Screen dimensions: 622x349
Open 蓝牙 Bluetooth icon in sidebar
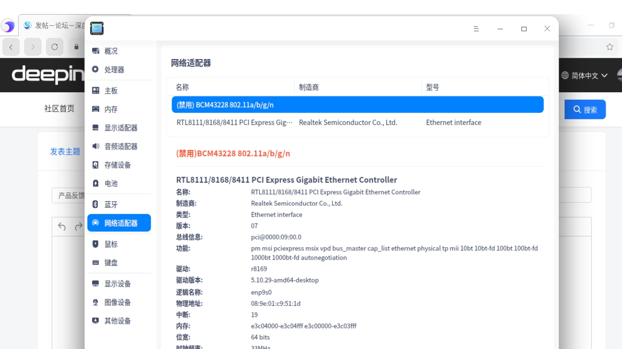click(x=95, y=204)
